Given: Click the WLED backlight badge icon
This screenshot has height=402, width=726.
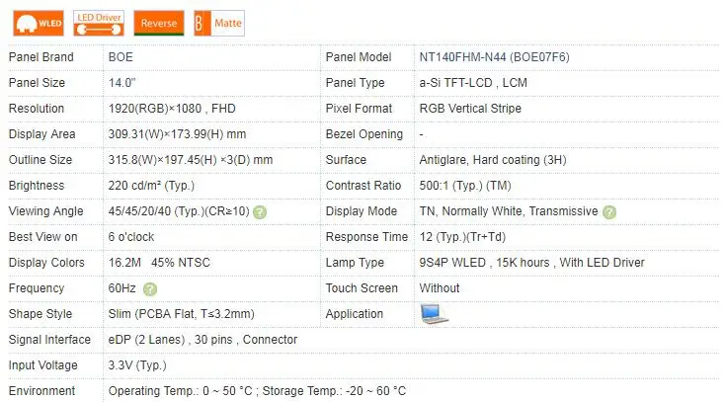Looking at the screenshot, I should (x=39, y=23).
